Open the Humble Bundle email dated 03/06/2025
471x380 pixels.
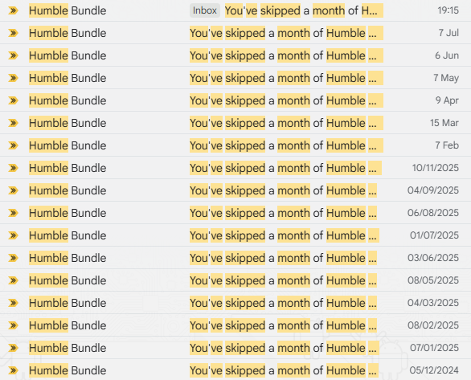[x=235, y=258]
